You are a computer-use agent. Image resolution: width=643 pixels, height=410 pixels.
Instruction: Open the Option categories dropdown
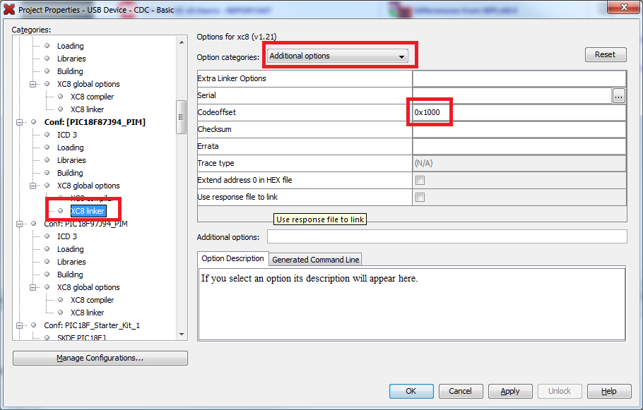click(x=338, y=56)
